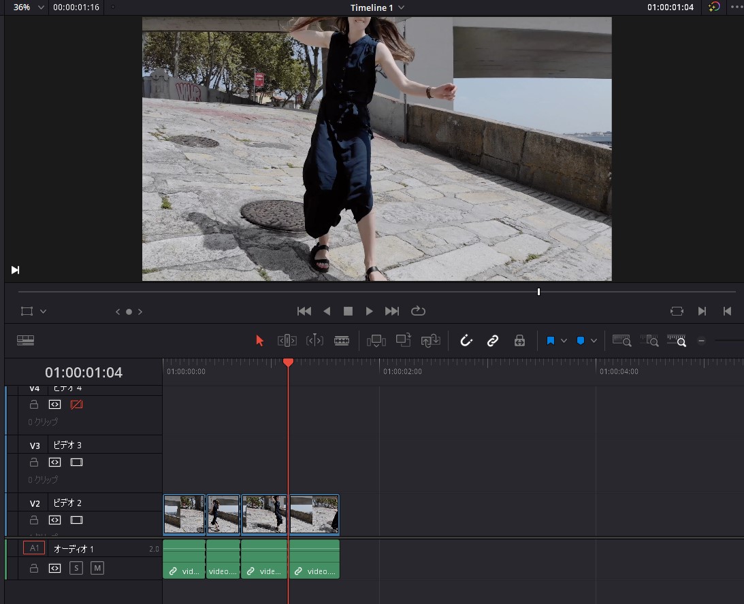Go to next keyframe arrow
744x604 pixels.
[140, 312]
